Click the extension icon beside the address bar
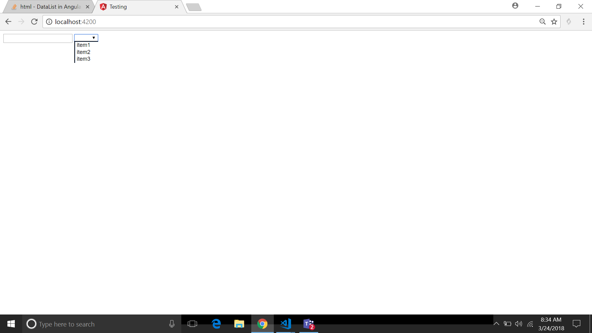 569,22
